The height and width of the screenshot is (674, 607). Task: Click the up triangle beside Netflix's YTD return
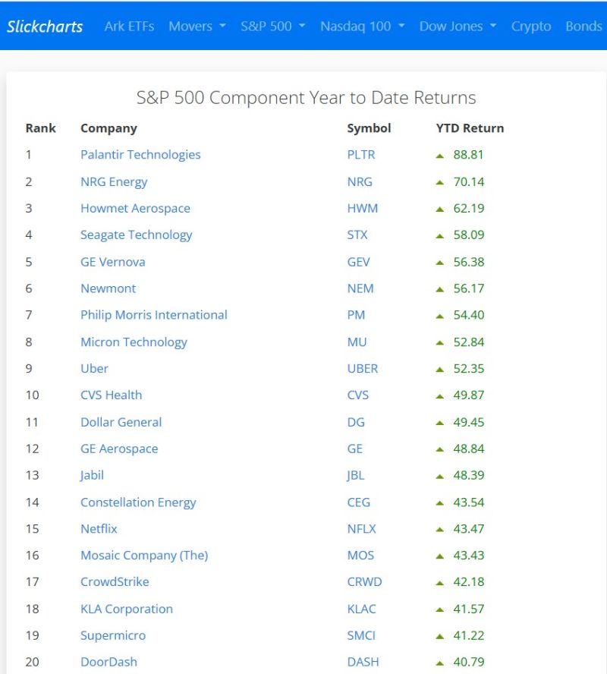click(441, 529)
